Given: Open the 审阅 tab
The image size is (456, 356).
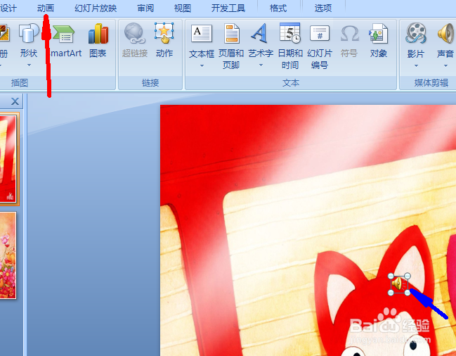Looking at the screenshot, I should 145,8.
